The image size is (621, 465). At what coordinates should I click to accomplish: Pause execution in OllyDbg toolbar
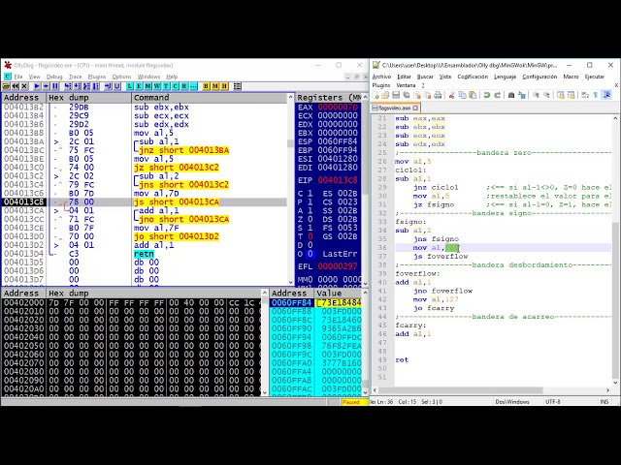55,86
